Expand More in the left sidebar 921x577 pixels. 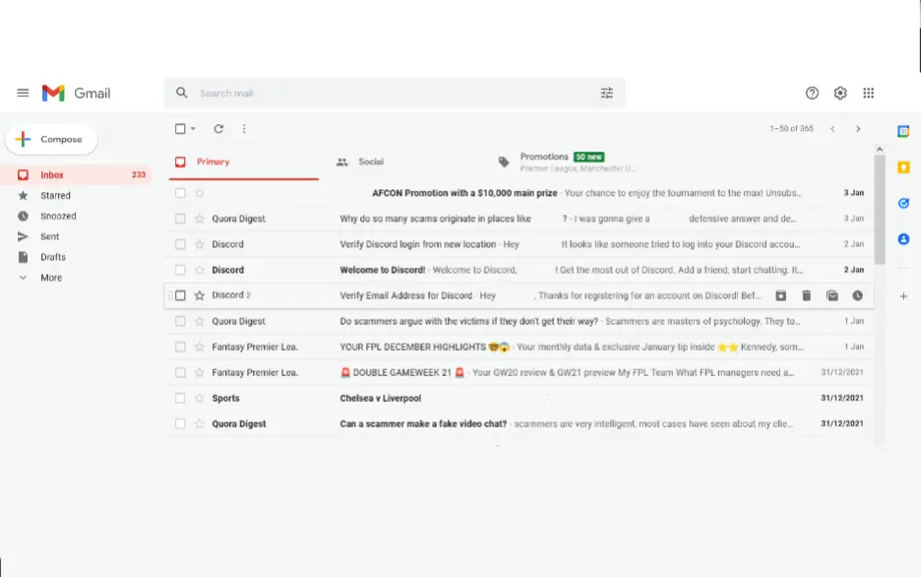pyautogui.click(x=51, y=278)
